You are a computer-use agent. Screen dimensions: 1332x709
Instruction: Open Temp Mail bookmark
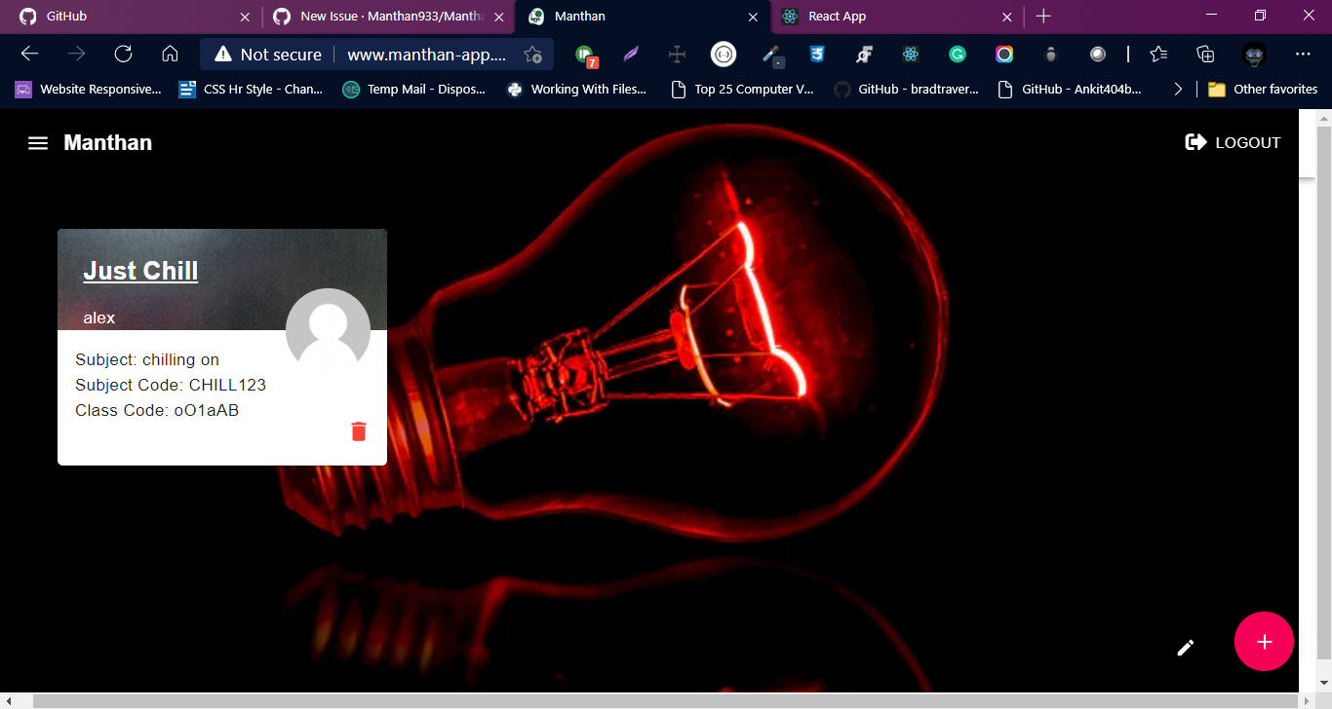[x=413, y=89]
